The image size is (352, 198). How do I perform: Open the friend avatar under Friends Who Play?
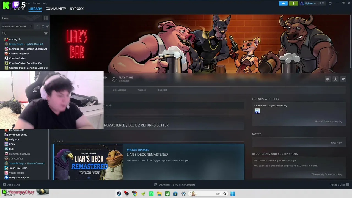(257, 111)
